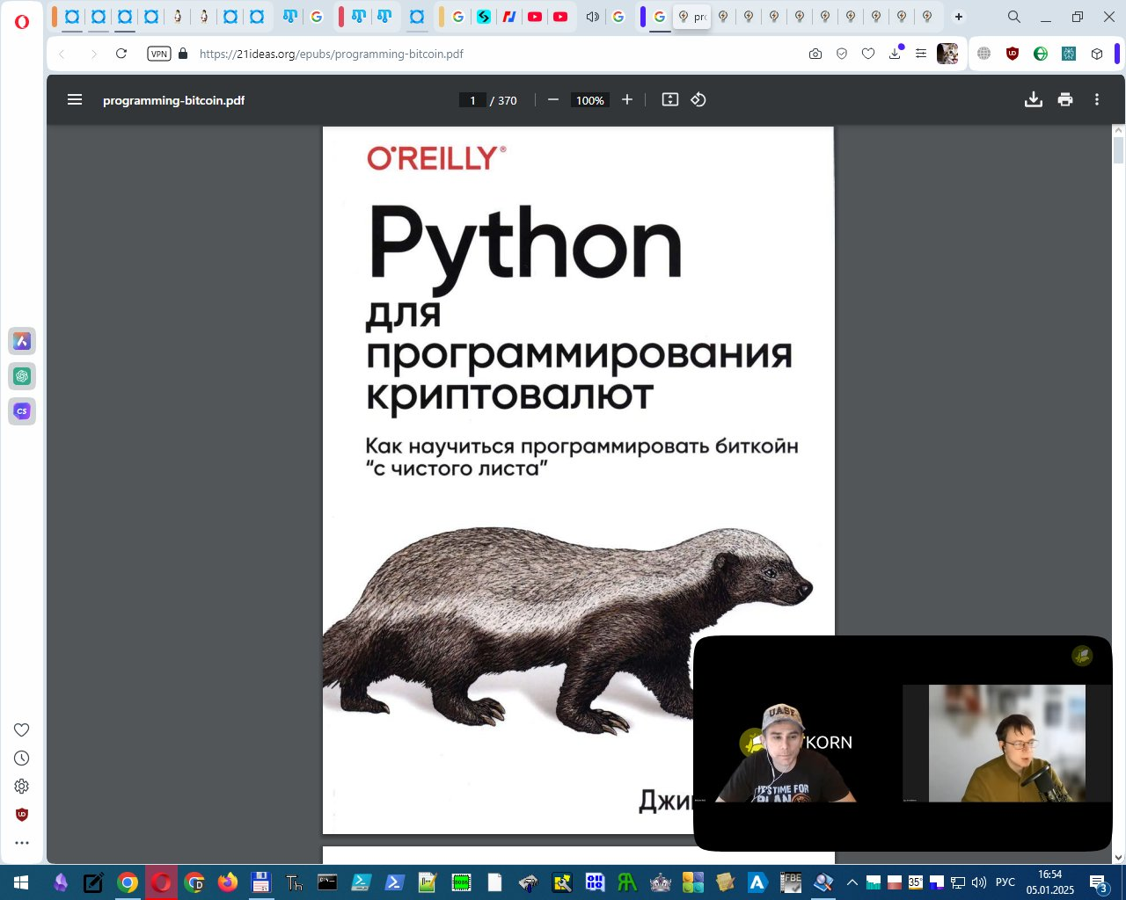Image resolution: width=1126 pixels, height=900 pixels.
Task: Add the page to bookmarks with the heart icon
Action: [x=868, y=54]
